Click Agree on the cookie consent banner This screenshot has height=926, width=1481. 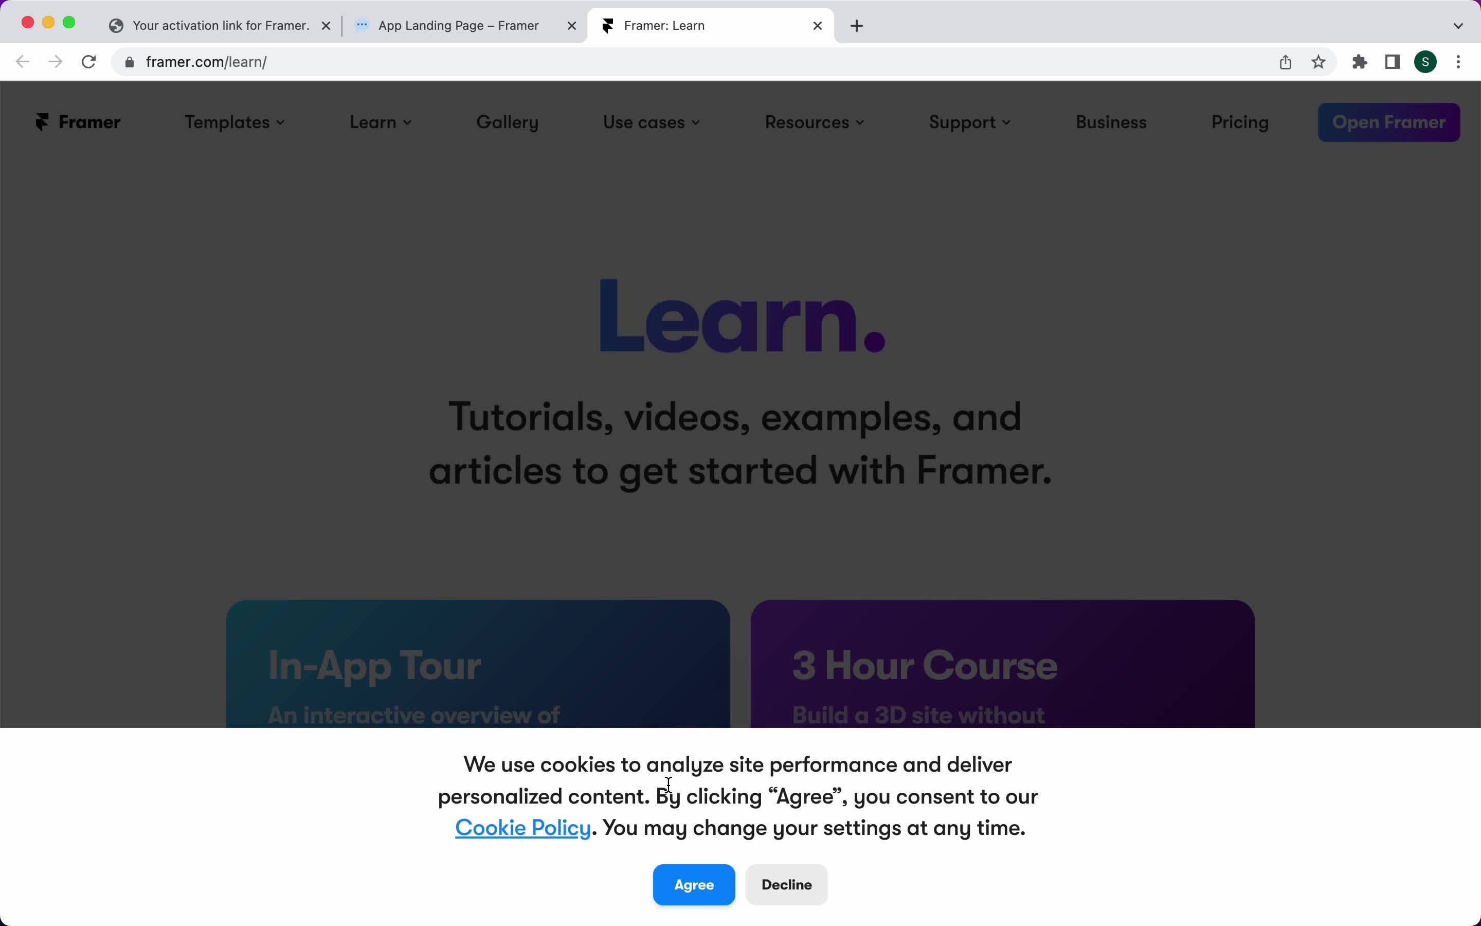click(x=694, y=883)
